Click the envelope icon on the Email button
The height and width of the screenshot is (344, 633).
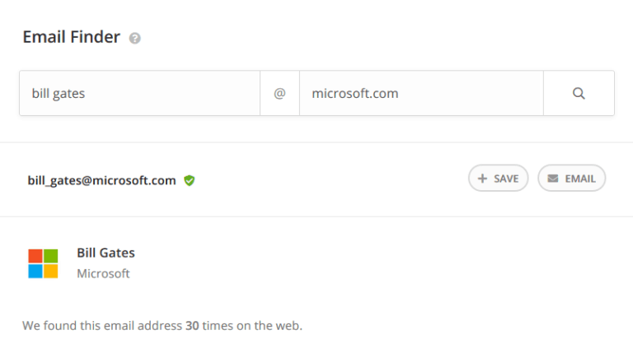click(x=552, y=179)
